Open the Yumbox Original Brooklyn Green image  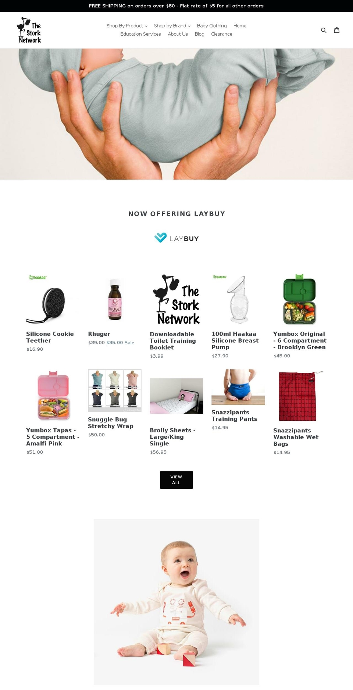tap(300, 299)
